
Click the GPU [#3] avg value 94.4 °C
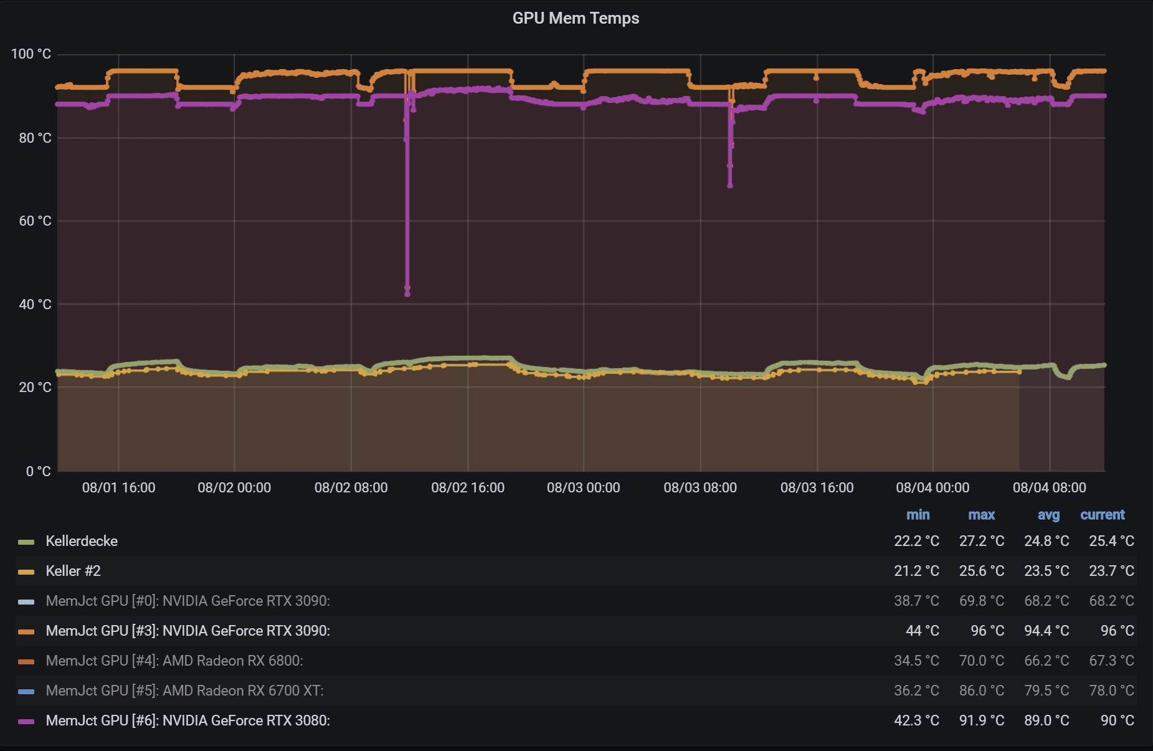coord(1046,631)
